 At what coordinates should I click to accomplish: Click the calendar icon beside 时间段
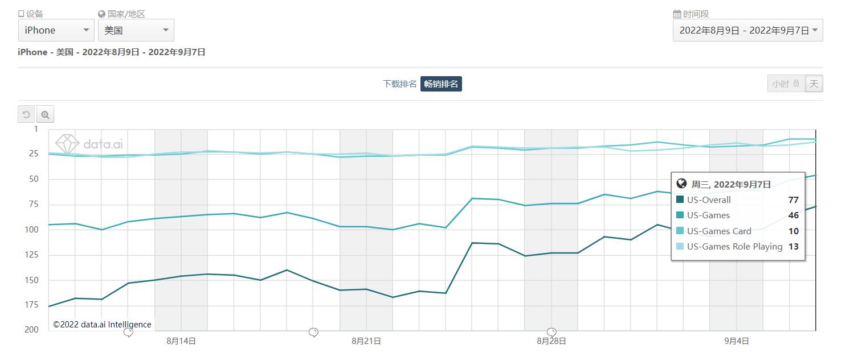[x=677, y=14]
